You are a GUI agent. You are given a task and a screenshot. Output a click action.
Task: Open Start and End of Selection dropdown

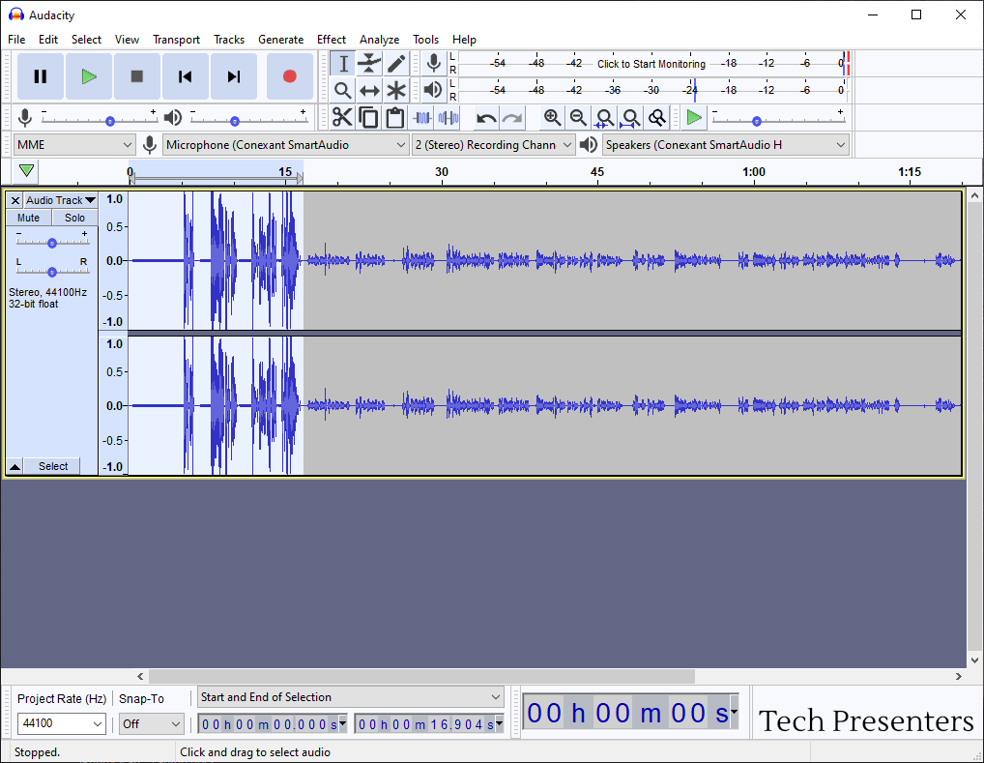point(351,697)
